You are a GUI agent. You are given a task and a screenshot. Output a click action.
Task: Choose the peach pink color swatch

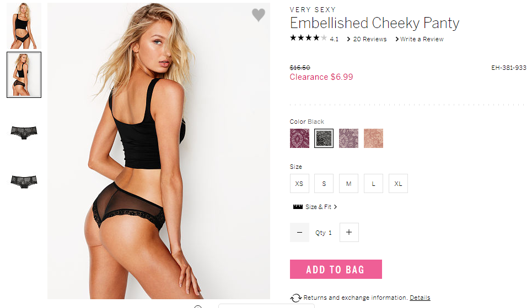click(x=374, y=139)
